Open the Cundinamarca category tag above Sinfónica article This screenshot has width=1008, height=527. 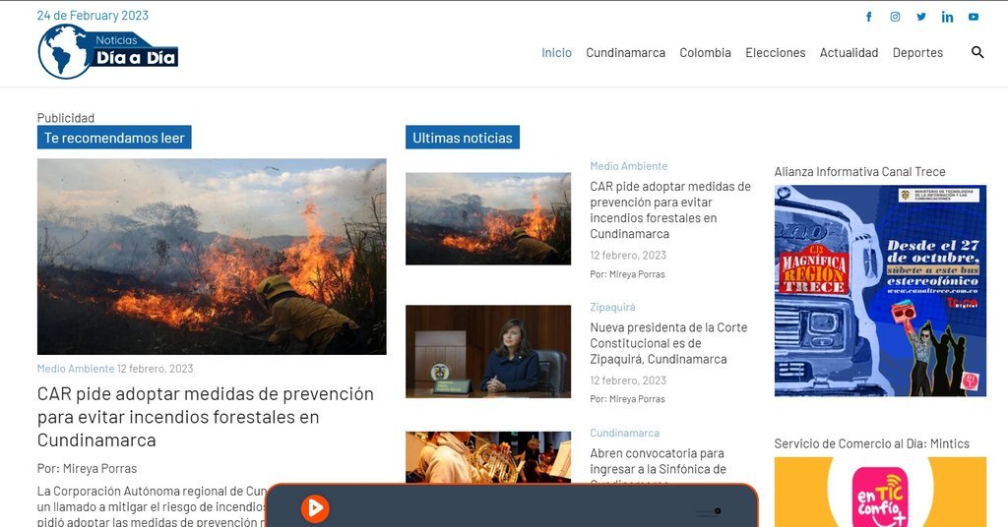tap(624, 433)
